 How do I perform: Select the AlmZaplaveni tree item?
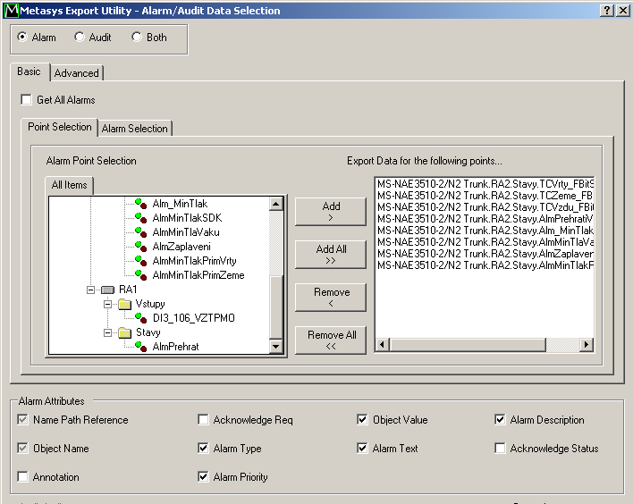181,247
